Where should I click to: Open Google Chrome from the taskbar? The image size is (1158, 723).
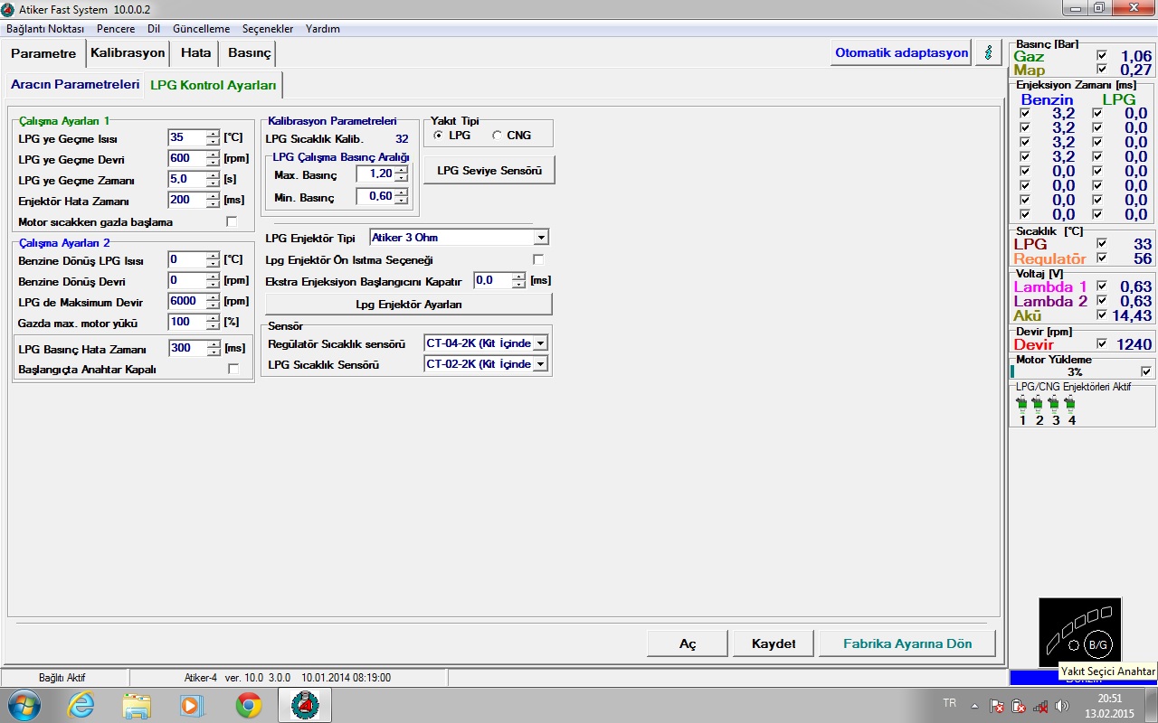coord(249,705)
